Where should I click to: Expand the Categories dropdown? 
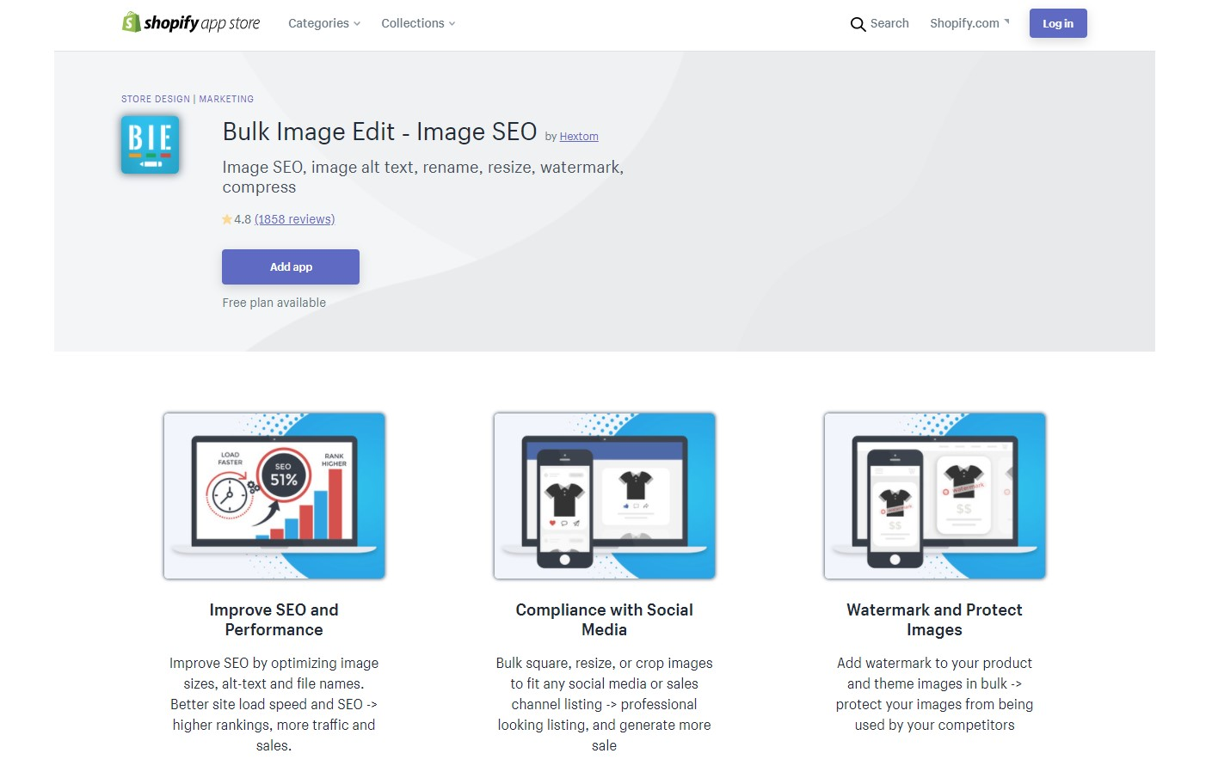tap(324, 23)
